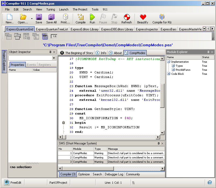Expand the Code Block tree node
216x188 pixels.
pyautogui.click(x=168, y=74)
